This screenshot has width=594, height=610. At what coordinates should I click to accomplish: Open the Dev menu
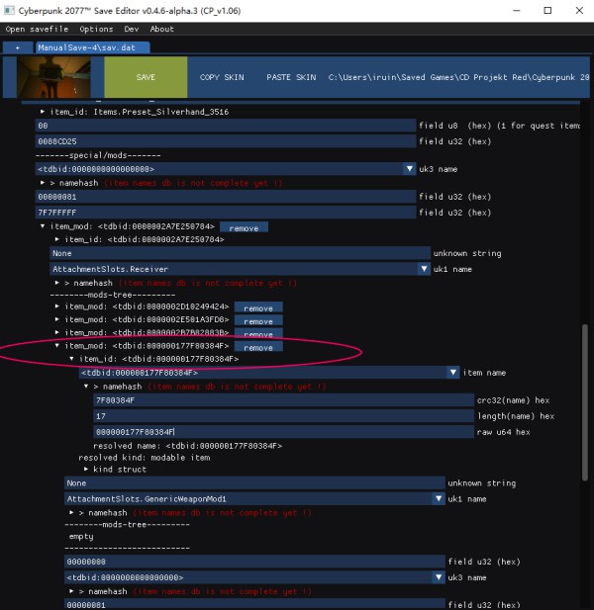(x=132, y=30)
